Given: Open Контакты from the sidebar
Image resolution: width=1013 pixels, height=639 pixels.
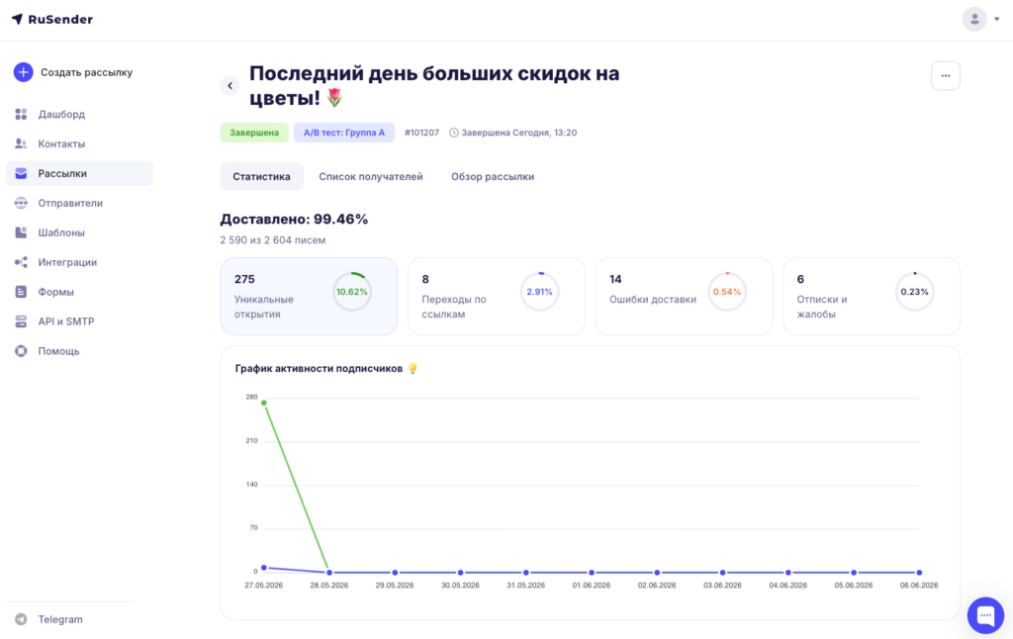Looking at the screenshot, I should [x=61, y=144].
